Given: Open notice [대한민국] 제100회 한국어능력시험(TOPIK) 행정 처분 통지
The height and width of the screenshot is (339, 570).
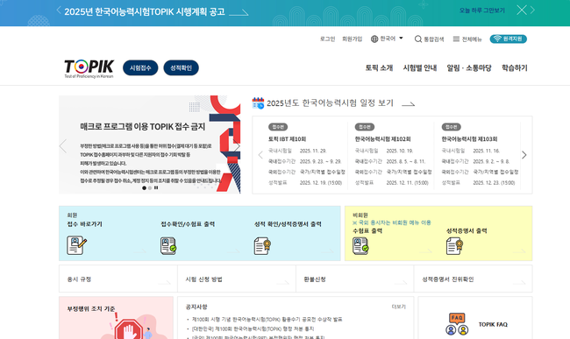Looking at the screenshot, I should click(253, 328).
